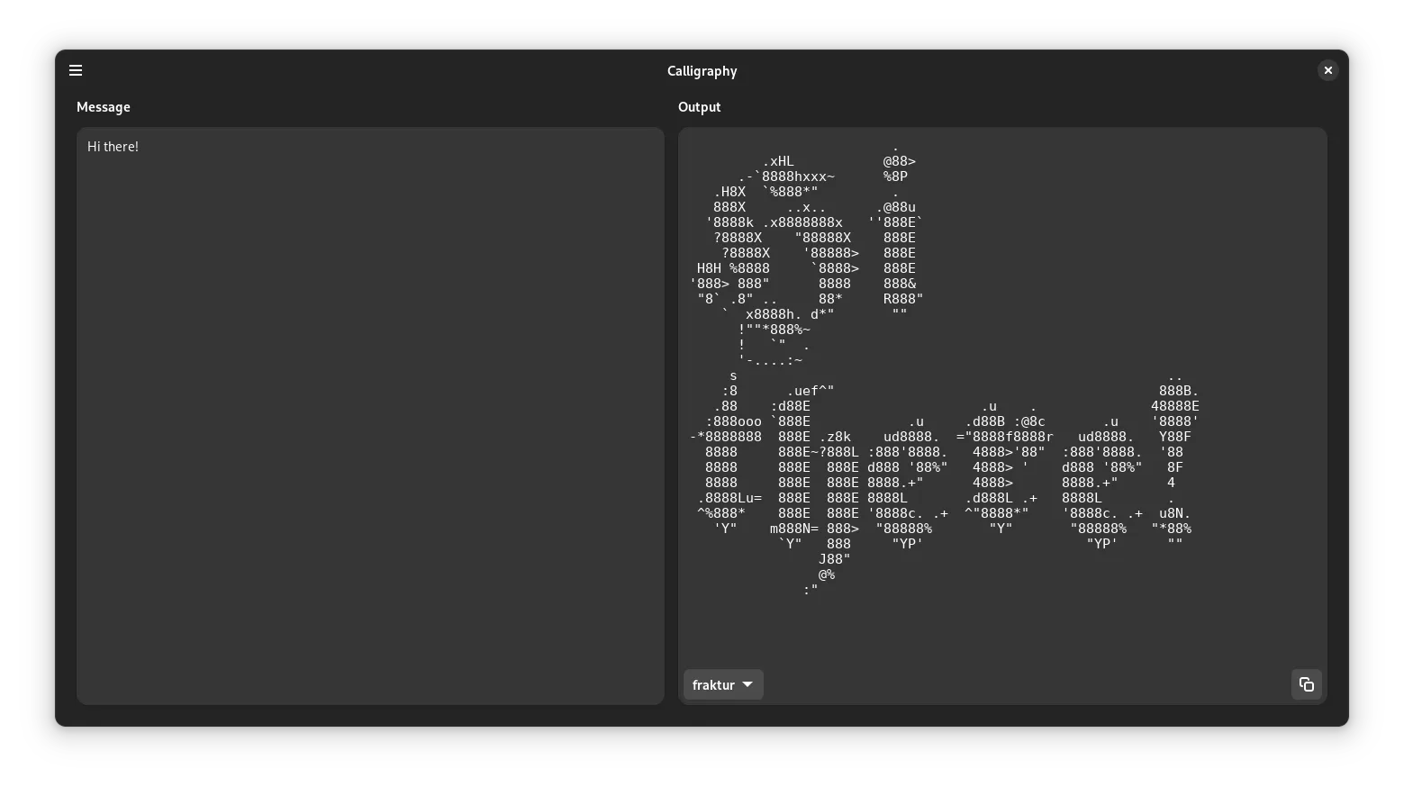Click empty space at bottom of Message box
Viewport: 1404px width, 787px height.
tap(369, 648)
